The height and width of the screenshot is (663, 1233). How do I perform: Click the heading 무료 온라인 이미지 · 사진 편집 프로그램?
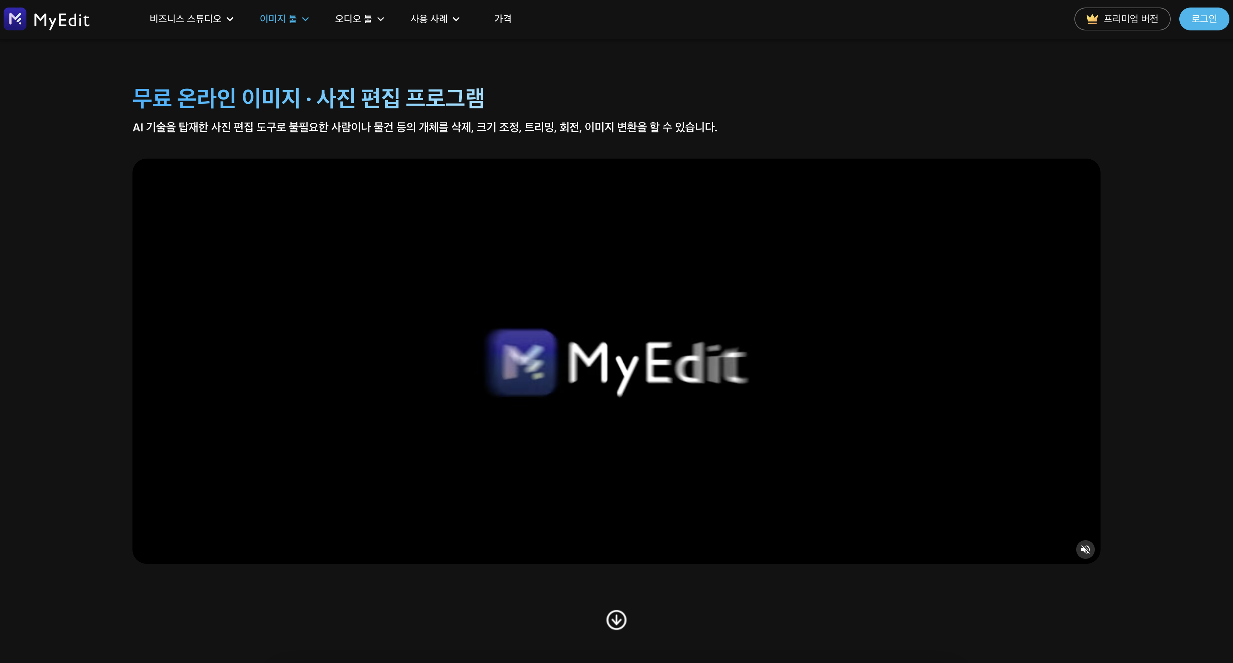308,98
